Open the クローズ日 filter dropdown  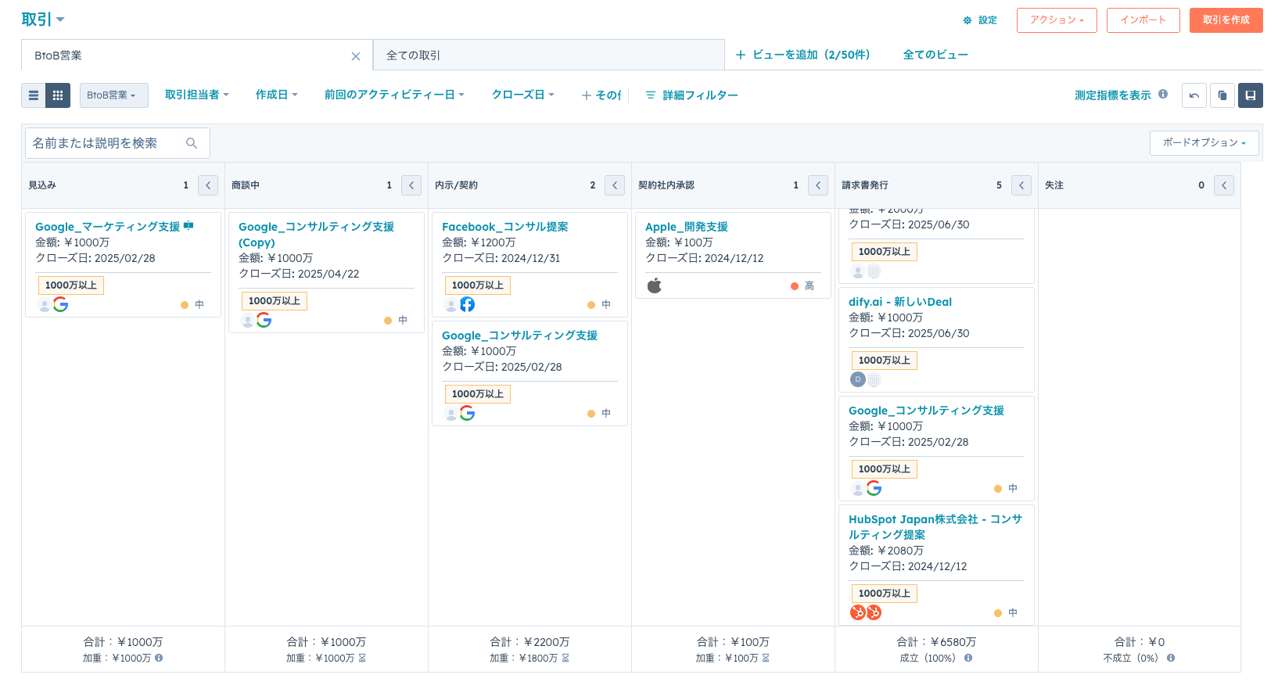coord(522,95)
